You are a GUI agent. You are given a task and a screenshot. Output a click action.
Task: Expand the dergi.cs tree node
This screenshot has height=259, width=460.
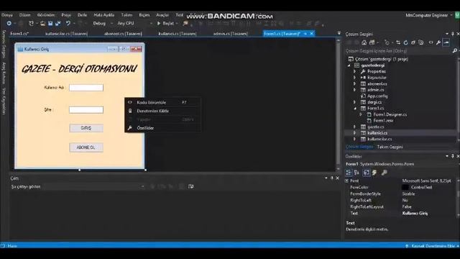[354, 102]
